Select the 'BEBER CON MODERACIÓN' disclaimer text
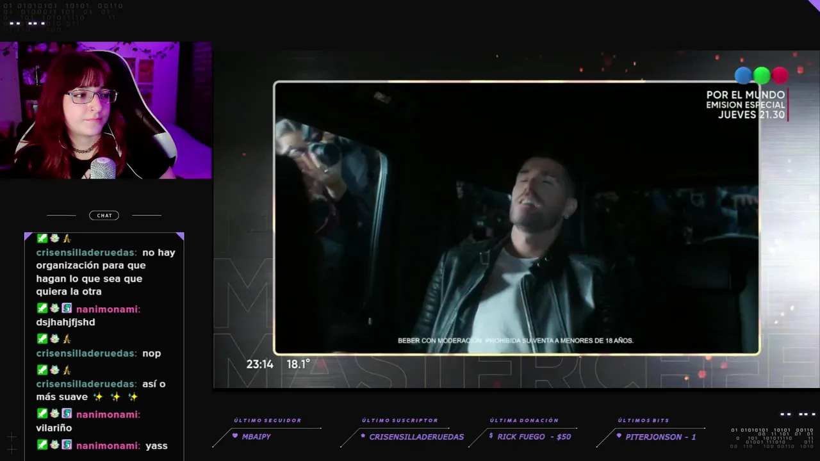The height and width of the screenshot is (461, 820). tap(516, 341)
